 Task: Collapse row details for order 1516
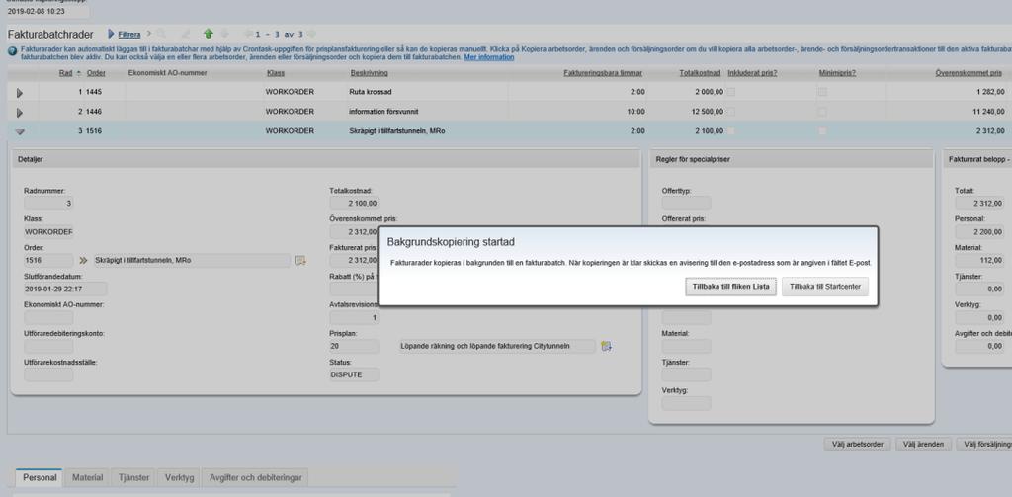click(x=20, y=131)
